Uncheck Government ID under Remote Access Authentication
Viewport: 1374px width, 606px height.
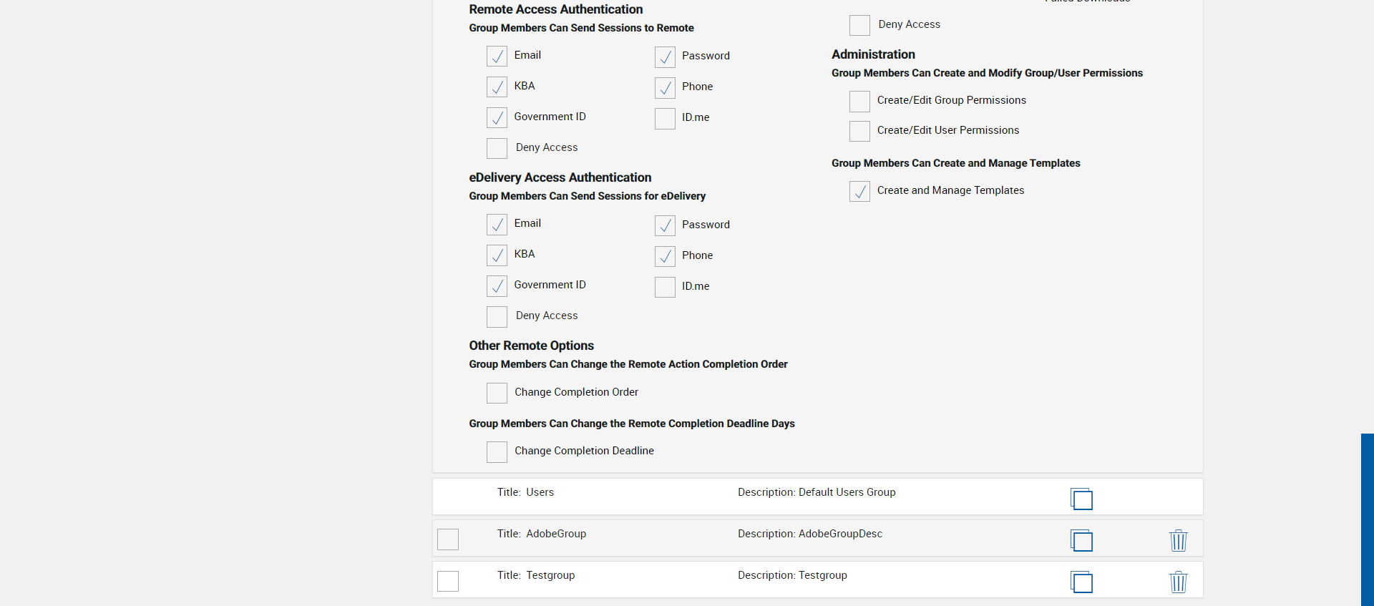[x=497, y=117]
